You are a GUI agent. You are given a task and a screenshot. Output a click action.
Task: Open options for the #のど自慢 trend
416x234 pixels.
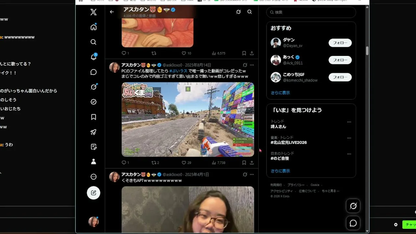point(349,154)
